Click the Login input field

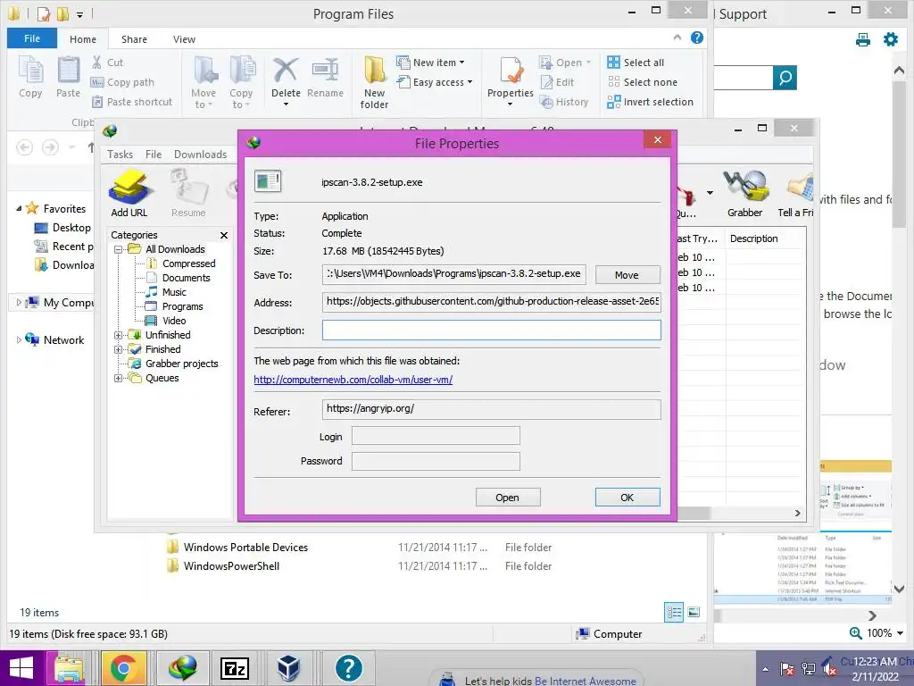pos(436,436)
